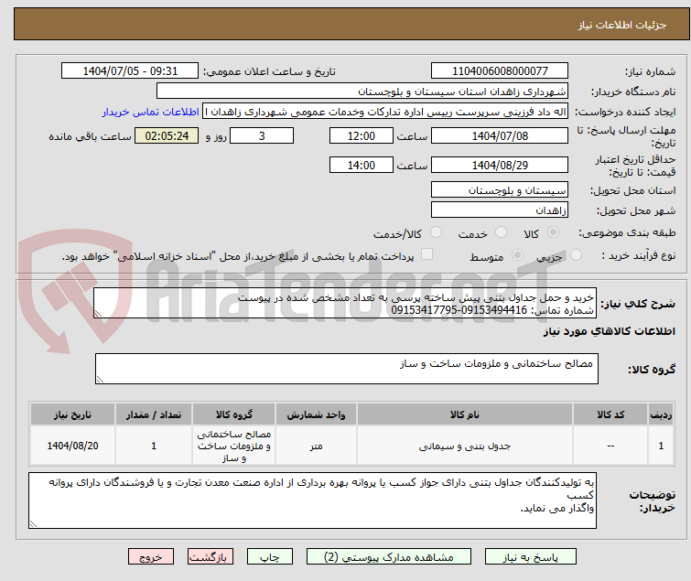Click the خروج exit button

coord(151,557)
